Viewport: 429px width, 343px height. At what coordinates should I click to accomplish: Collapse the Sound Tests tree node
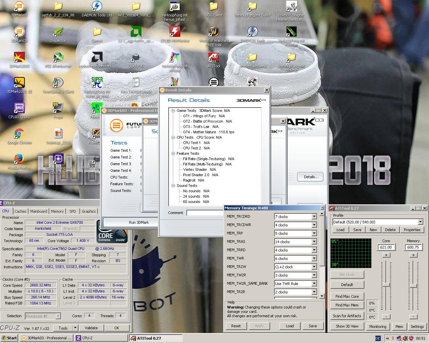click(173, 186)
